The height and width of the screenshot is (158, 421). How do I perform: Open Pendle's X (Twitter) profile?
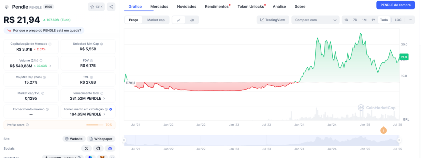[86, 148]
